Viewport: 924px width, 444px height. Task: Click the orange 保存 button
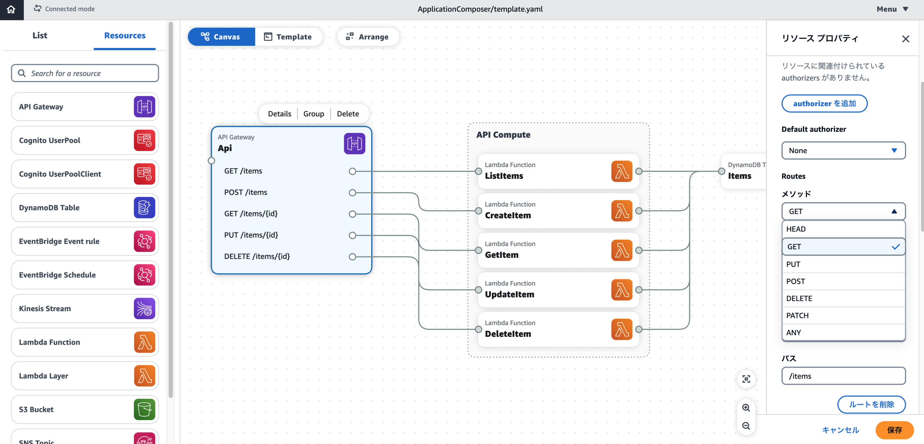tap(894, 430)
